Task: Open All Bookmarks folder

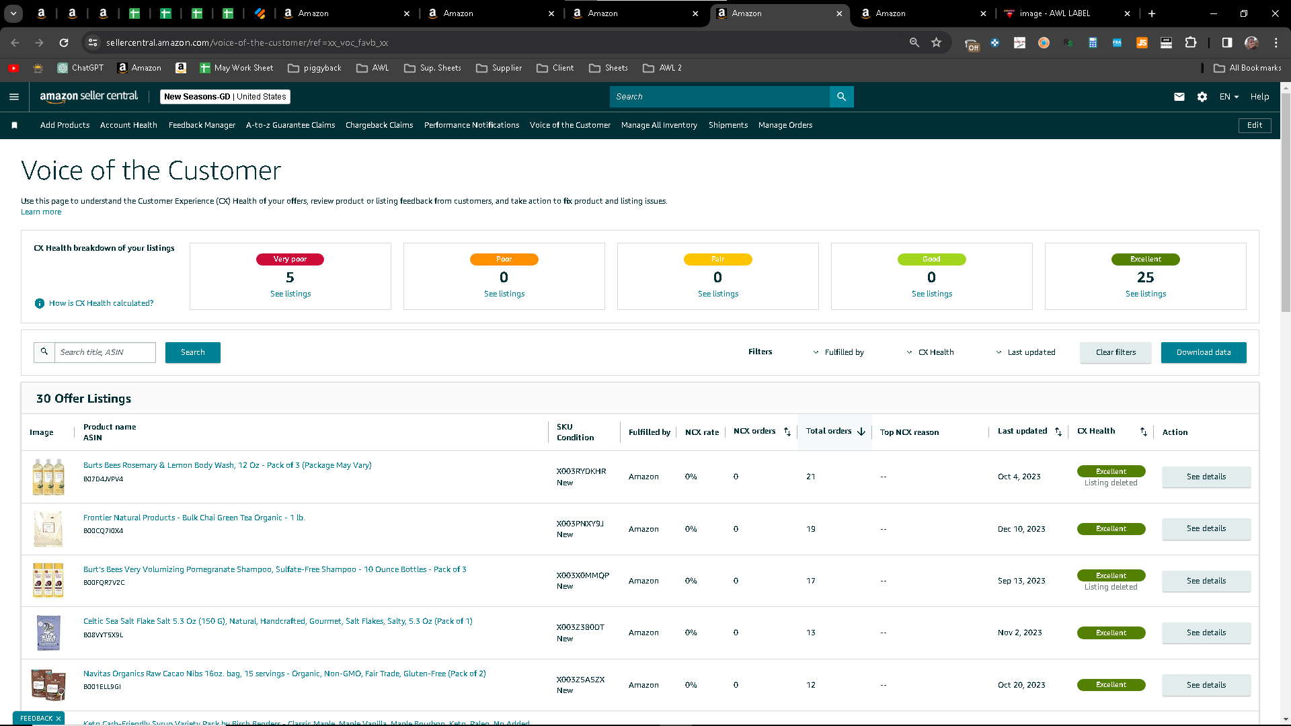Action: 1248,68
